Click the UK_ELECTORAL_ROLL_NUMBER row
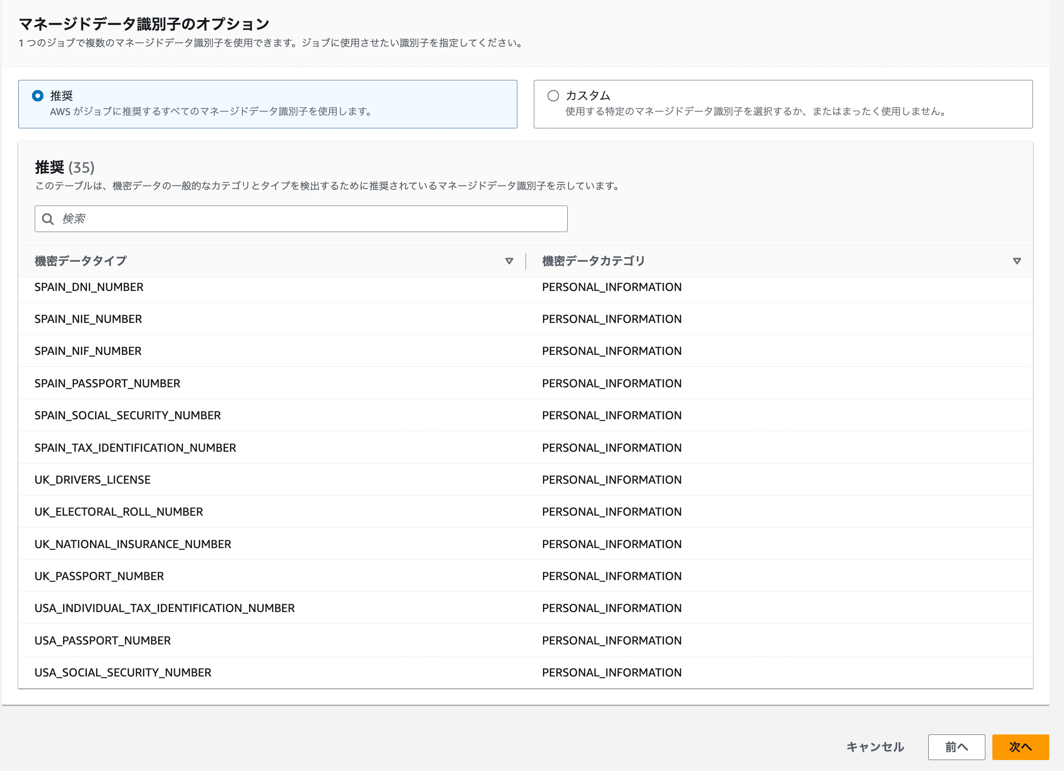 tap(119, 512)
